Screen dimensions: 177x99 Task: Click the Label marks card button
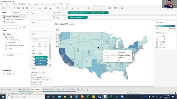46,45
